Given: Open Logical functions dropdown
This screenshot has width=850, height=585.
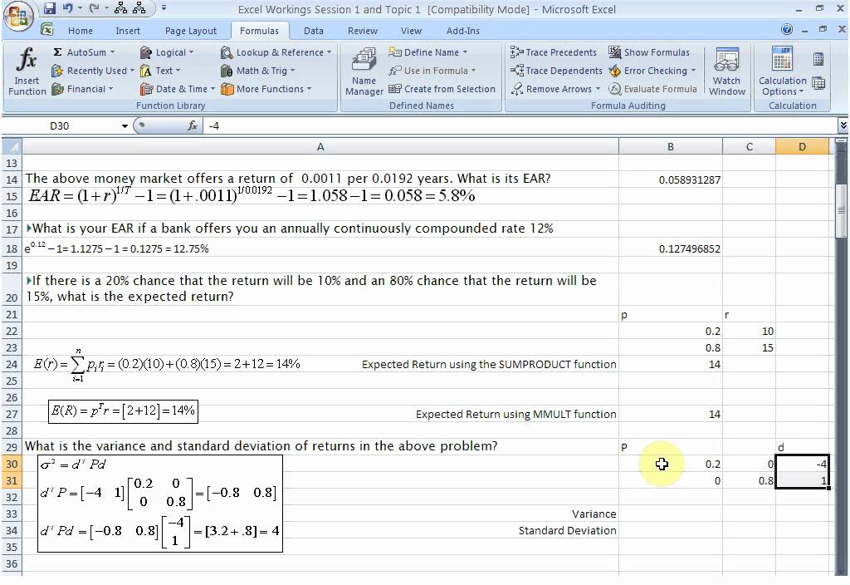Looking at the screenshot, I should pos(167,52).
